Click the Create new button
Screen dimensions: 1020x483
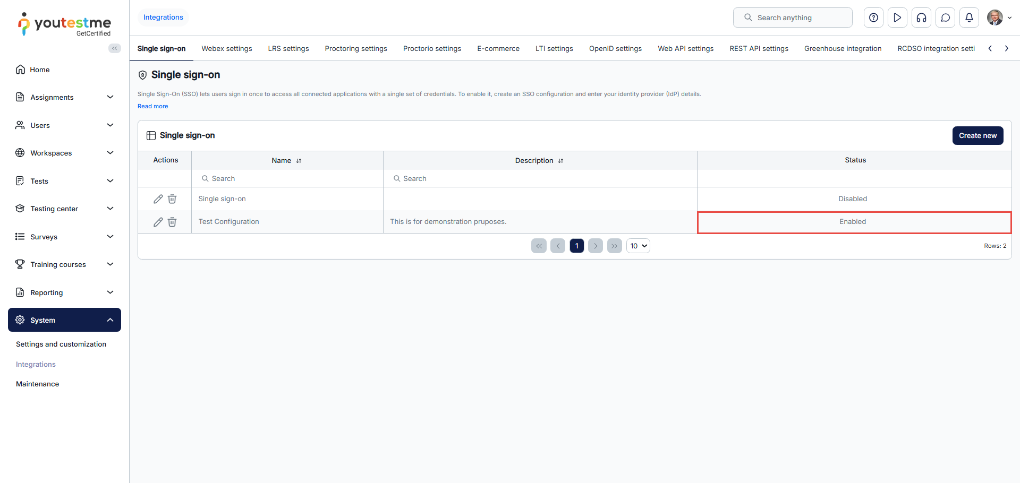(977, 135)
